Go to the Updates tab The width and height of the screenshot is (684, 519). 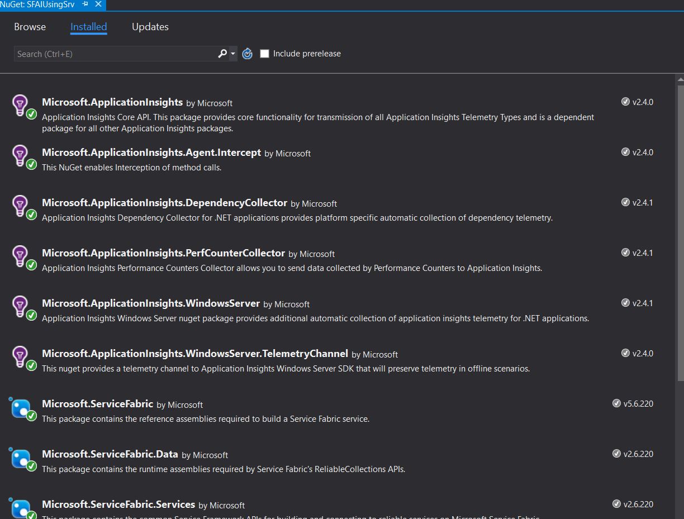pos(150,27)
